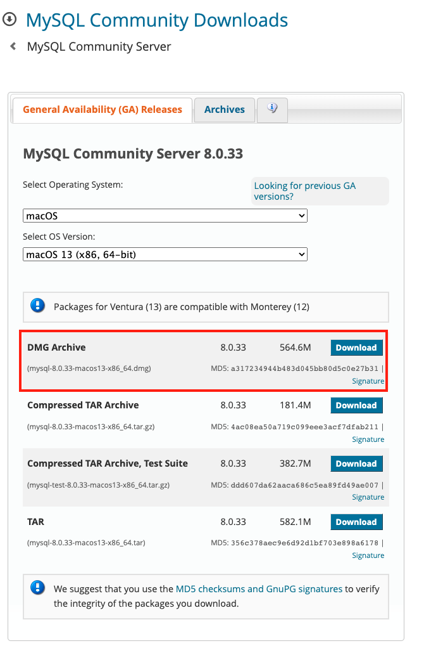Click the mysql-test-8.0.33-macos13-x86_64.tar.gz filename
The image size is (424, 648).
tap(98, 485)
